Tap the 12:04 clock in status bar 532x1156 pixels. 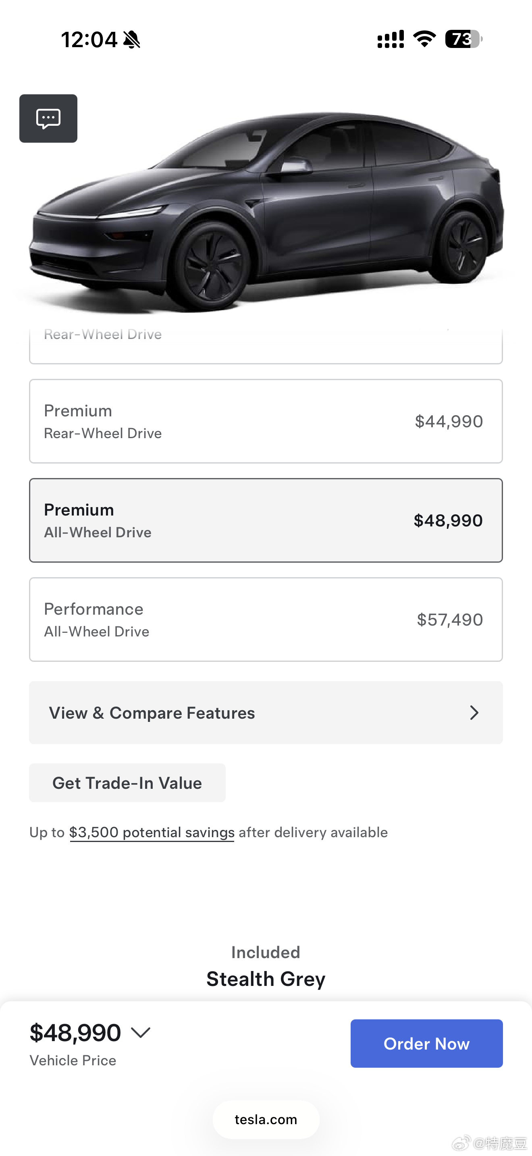(89, 40)
